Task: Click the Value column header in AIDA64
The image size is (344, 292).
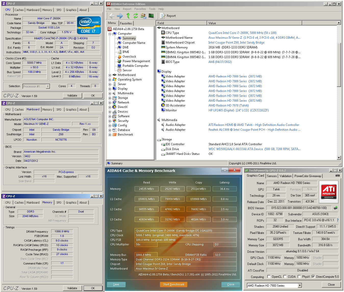Action: click(x=254, y=23)
